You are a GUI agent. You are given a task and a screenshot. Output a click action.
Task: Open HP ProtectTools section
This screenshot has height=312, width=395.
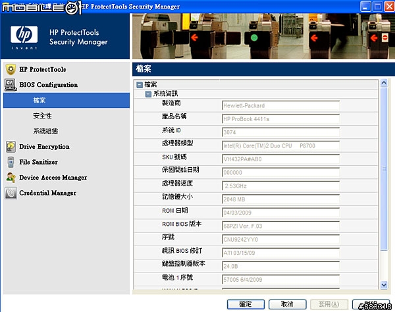pos(43,70)
